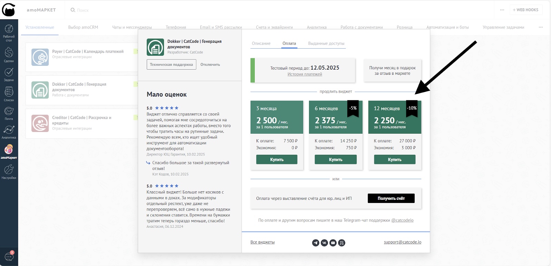Click the Отключить link
551x266 pixels.
point(210,64)
